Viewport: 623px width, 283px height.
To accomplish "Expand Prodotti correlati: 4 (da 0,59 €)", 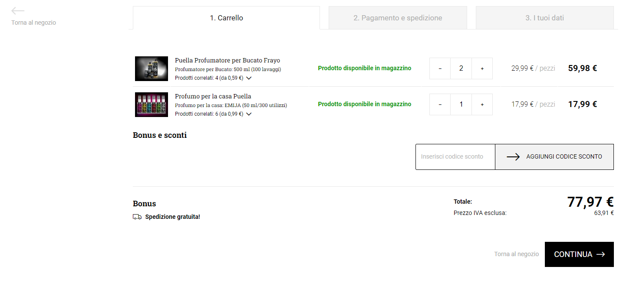I will 213,78.
